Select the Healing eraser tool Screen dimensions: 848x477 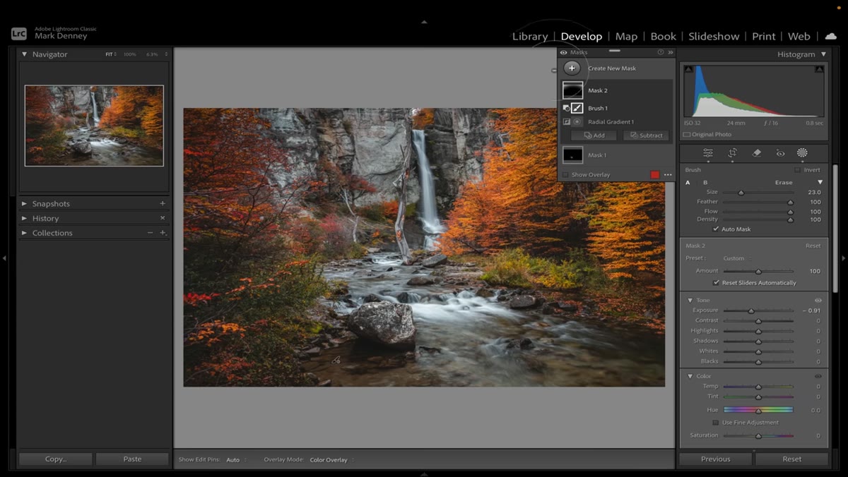point(756,153)
